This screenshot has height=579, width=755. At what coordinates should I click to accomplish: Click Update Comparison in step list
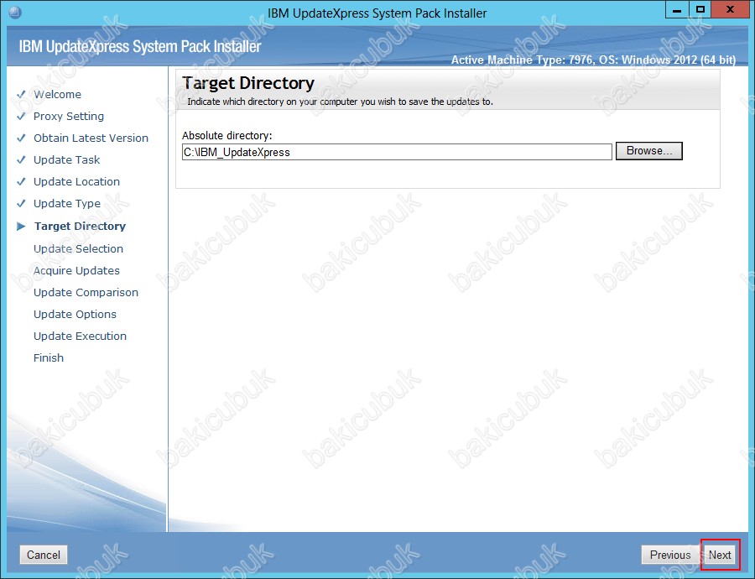point(86,292)
